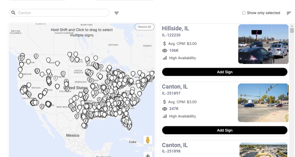Click the availability bars icon for Canton IL-251897
The height and width of the screenshot is (157, 295).
[165, 116]
